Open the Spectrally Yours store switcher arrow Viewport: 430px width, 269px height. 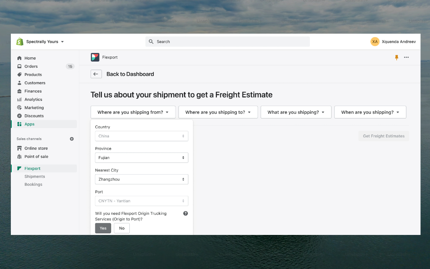62,42
